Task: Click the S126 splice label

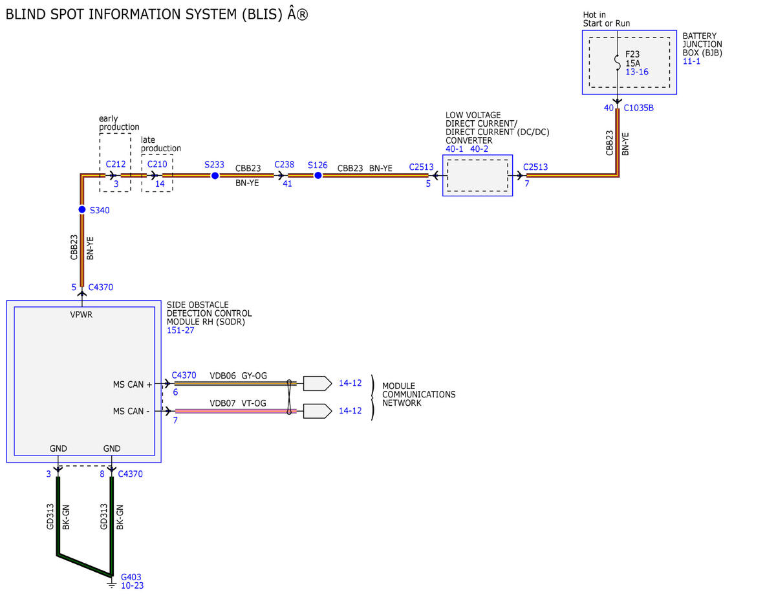Action: pyautogui.click(x=318, y=165)
